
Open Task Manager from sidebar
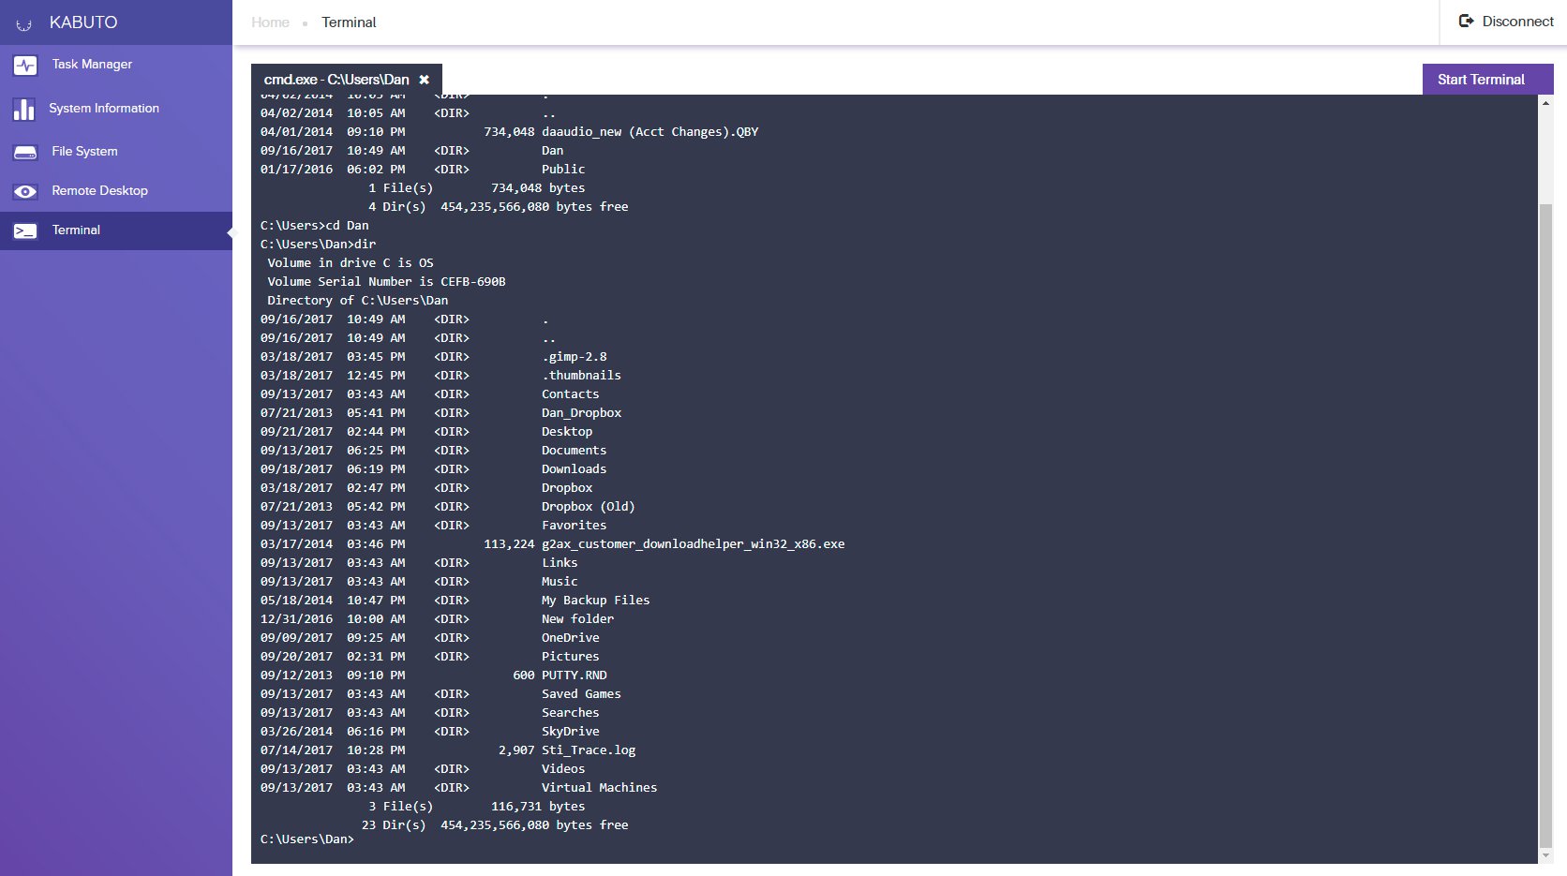(x=116, y=65)
